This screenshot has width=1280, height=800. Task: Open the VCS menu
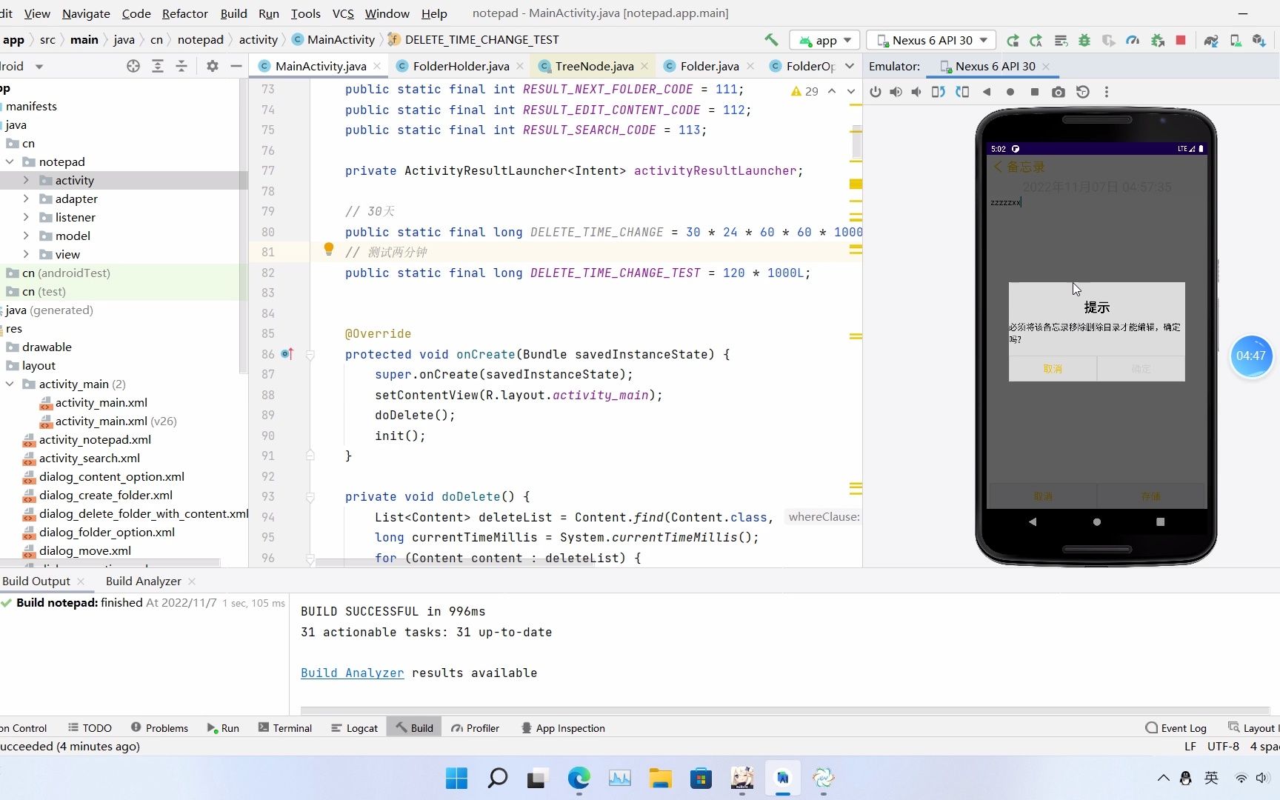[343, 13]
